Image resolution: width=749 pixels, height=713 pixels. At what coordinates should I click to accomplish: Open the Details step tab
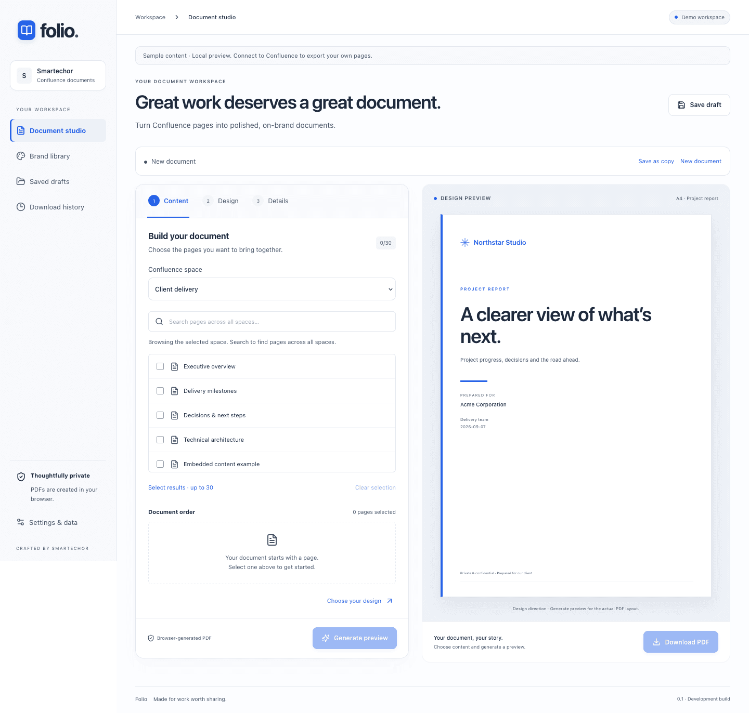[x=271, y=201]
